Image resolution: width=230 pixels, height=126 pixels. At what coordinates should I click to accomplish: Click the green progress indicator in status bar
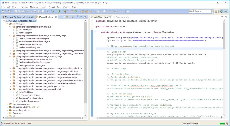(x=222, y=123)
